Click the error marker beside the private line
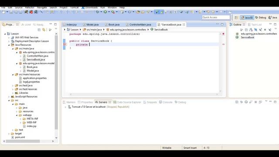This screenshot has width=279, height=157. tap(65, 44)
